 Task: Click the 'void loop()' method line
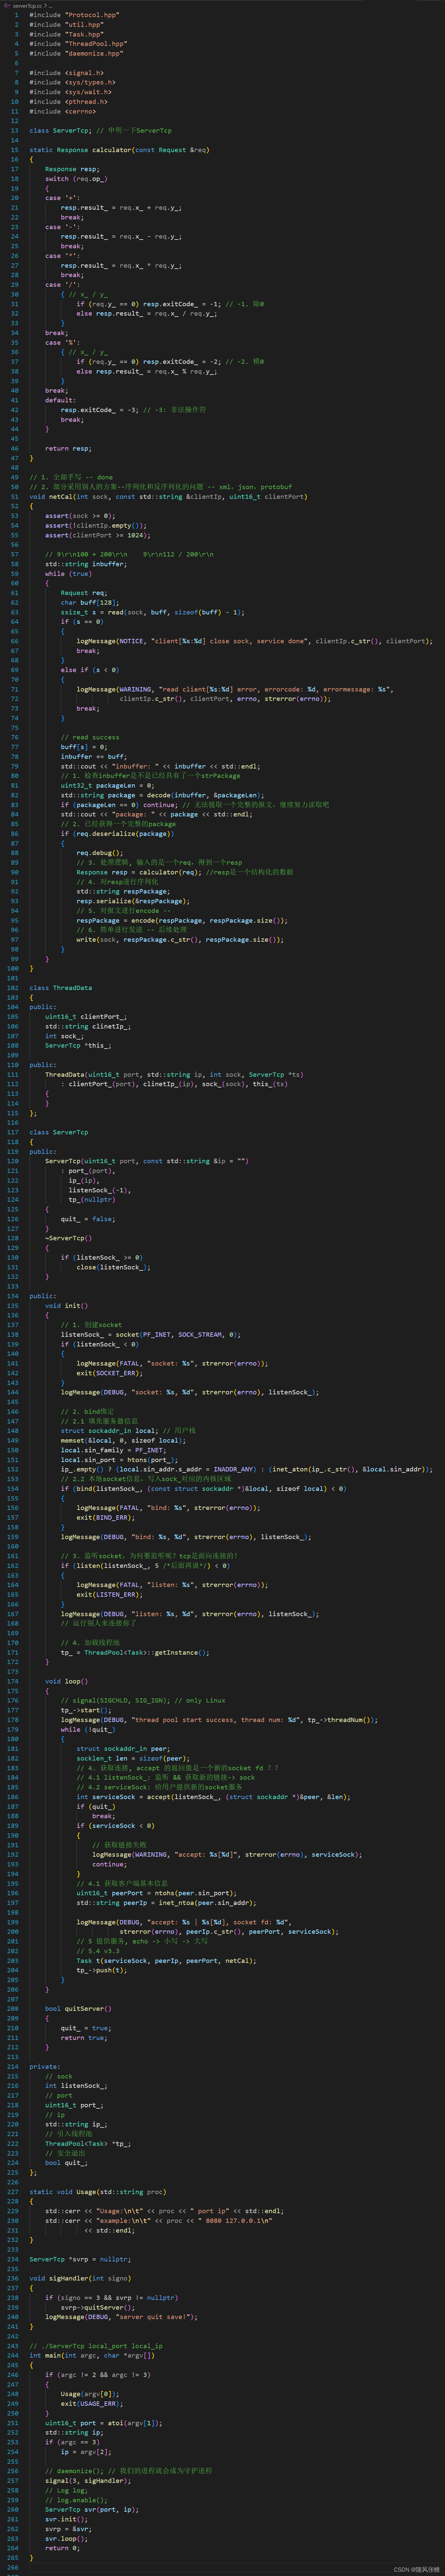66,1682
